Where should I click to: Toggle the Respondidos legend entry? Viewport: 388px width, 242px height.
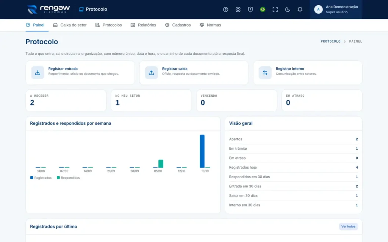click(68, 178)
